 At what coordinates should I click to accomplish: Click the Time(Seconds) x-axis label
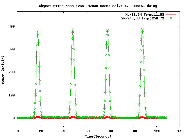[98, 136]
